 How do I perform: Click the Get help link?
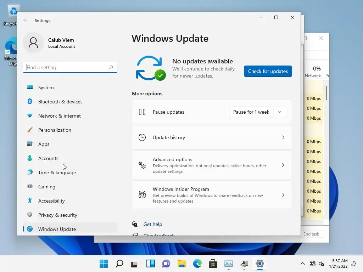pyautogui.click(x=153, y=224)
